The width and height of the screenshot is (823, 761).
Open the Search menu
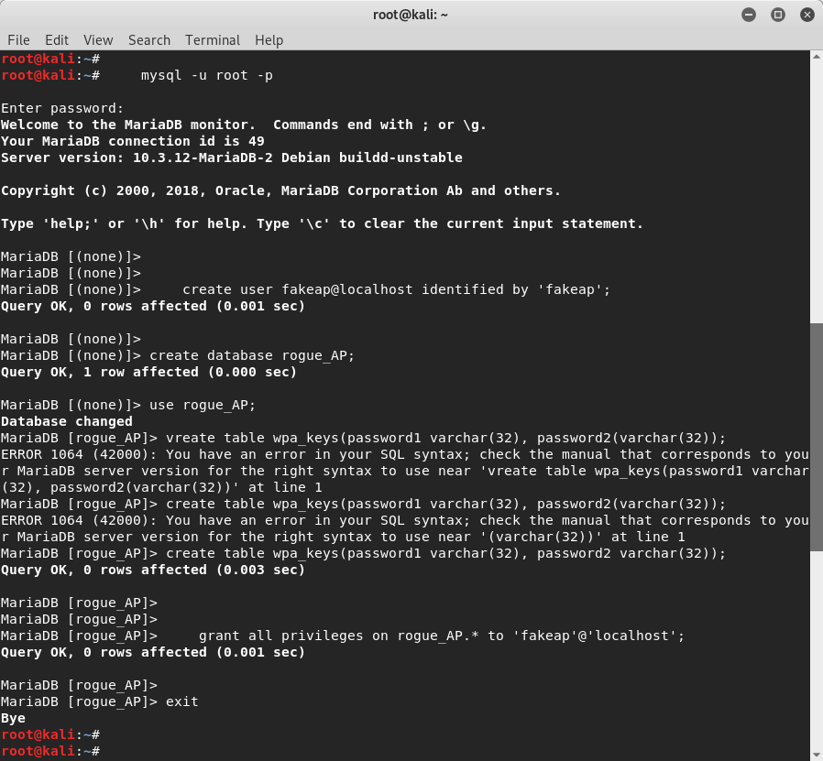pyautogui.click(x=149, y=40)
